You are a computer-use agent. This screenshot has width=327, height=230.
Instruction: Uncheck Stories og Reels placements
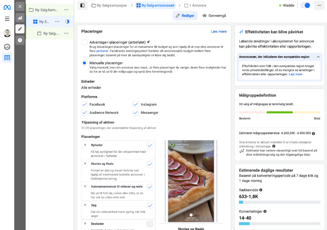pyautogui.click(x=150, y=164)
